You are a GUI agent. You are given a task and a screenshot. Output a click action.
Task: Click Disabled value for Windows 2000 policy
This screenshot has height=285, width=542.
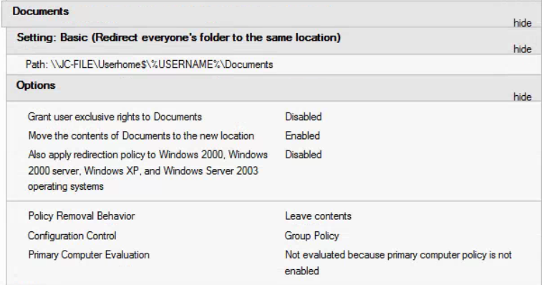303,155
